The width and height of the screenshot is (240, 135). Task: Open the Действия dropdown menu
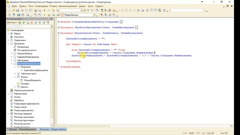(x=12, y=22)
